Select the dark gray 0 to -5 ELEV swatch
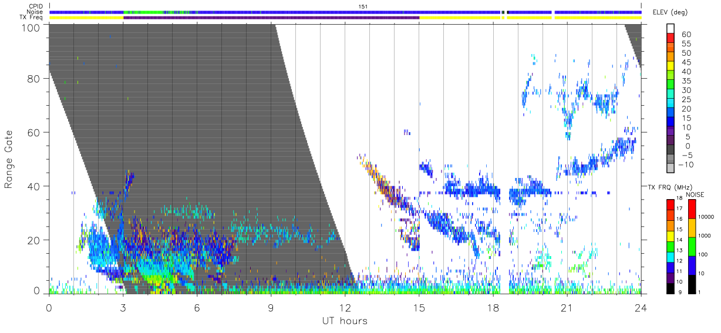721x333 pixels. (671, 150)
